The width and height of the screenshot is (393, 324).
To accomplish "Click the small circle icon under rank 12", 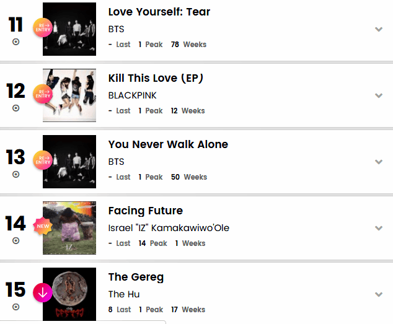I will 16,108.
